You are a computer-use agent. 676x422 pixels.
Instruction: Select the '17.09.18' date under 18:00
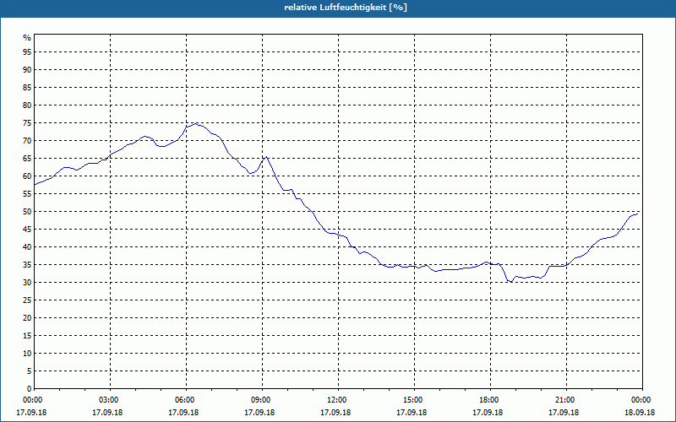[x=488, y=413]
